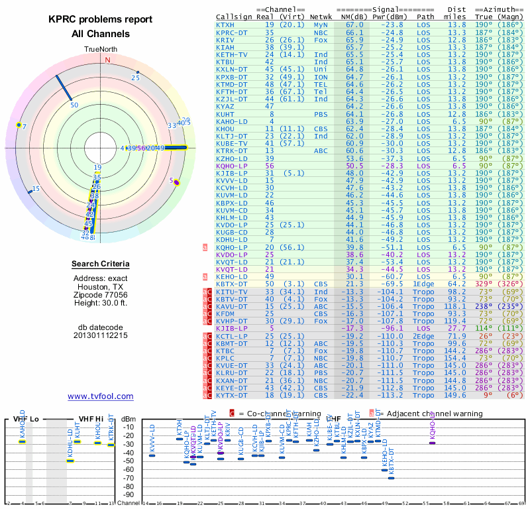Click the KPRC problems report title

pos(101,19)
